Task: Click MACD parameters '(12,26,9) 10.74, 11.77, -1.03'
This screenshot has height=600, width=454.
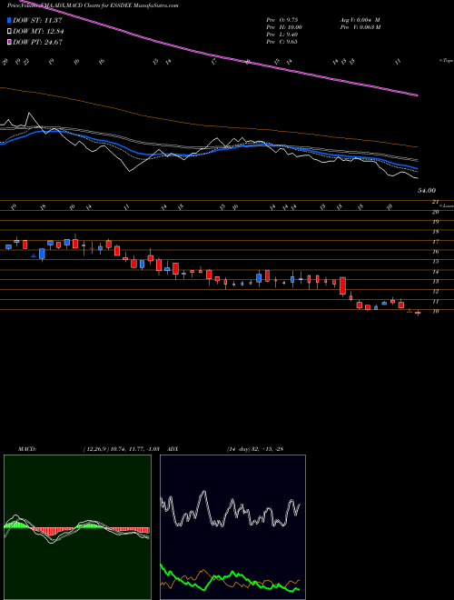Action: tap(123, 449)
